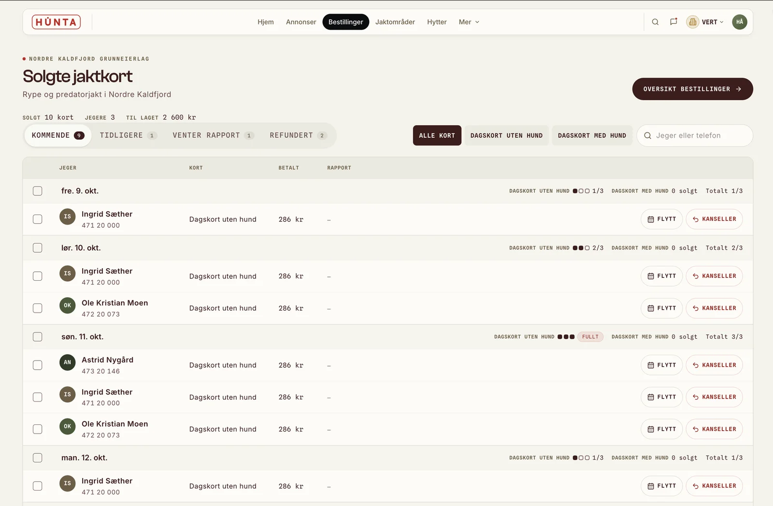Click Flytt for Ingrid Sæther on man. 12. okt.
The height and width of the screenshot is (506, 773).
pyautogui.click(x=661, y=486)
